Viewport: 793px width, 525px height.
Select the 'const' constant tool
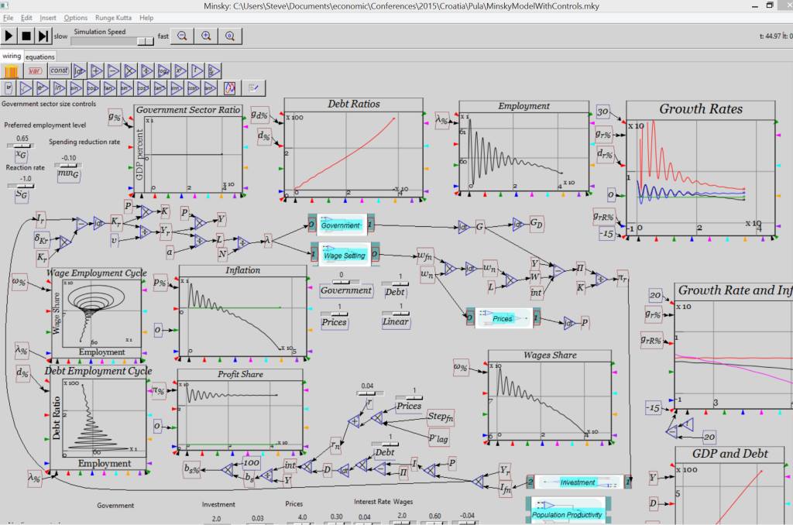(59, 70)
